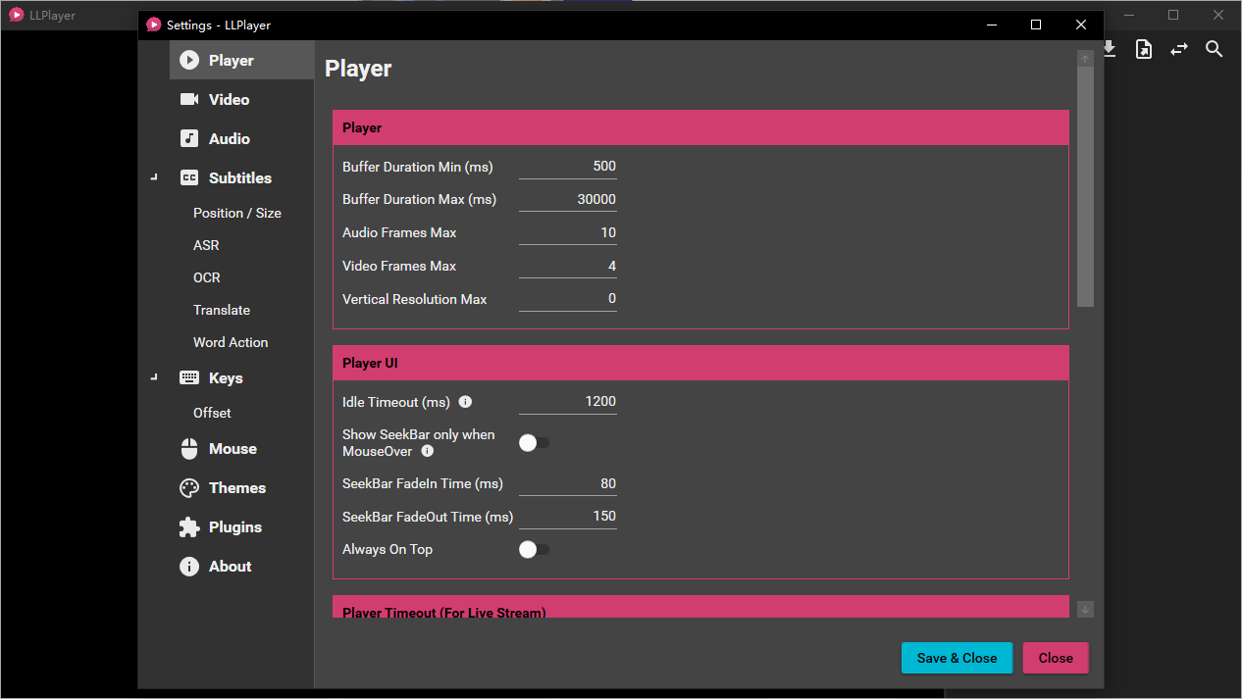Collapse the Subtitles tree section

coord(154,178)
